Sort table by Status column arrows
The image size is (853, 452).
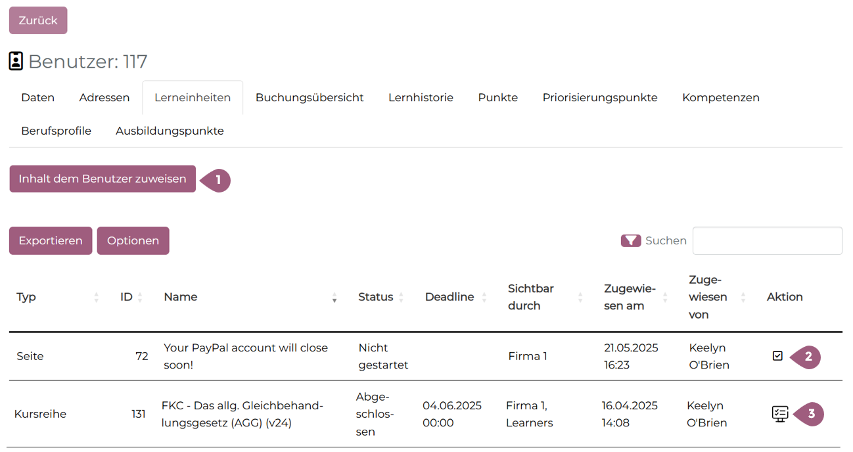click(402, 297)
